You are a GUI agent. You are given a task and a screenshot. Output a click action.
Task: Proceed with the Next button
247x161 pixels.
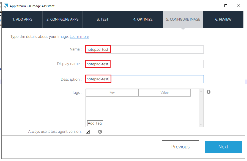pos(223,147)
